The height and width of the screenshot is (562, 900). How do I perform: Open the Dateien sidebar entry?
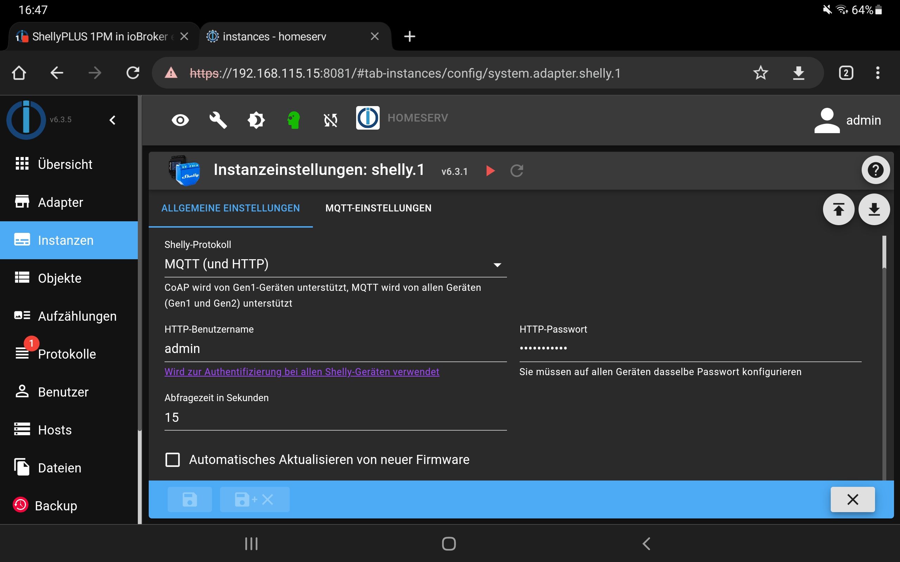[x=69, y=468]
